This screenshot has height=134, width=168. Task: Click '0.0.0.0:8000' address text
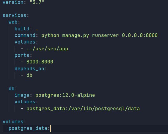[x=140, y=35]
